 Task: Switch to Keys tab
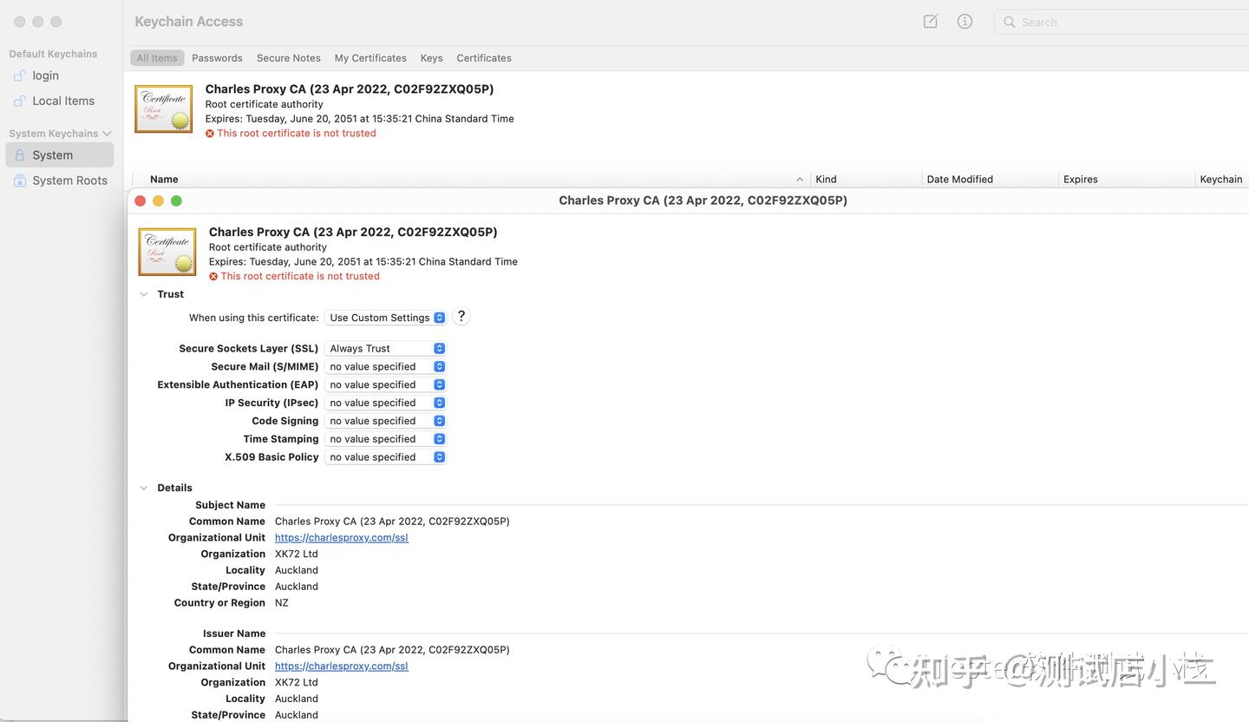[x=431, y=58]
